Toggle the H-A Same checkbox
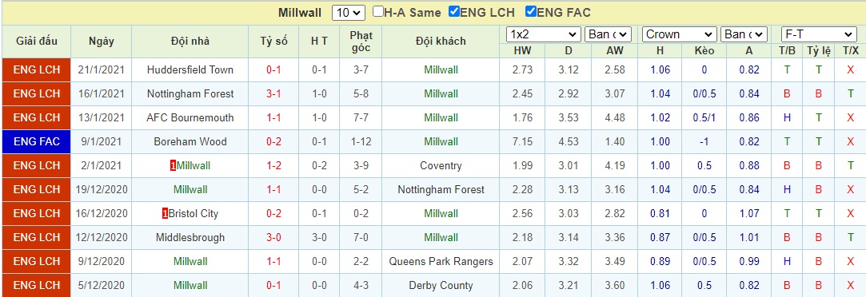This screenshot has width=866, height=297. click(x=378, y=11)
